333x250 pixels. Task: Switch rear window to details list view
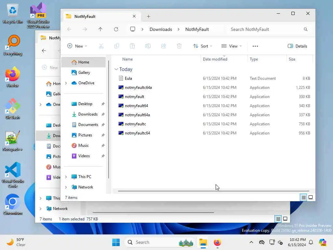[278, 219]
